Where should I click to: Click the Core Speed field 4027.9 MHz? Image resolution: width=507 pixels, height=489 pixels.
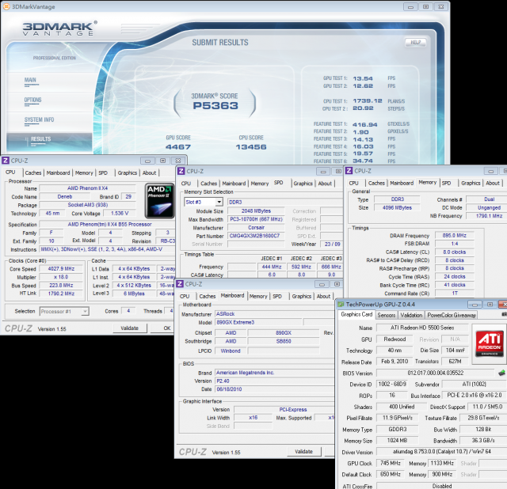coord(61,269)
